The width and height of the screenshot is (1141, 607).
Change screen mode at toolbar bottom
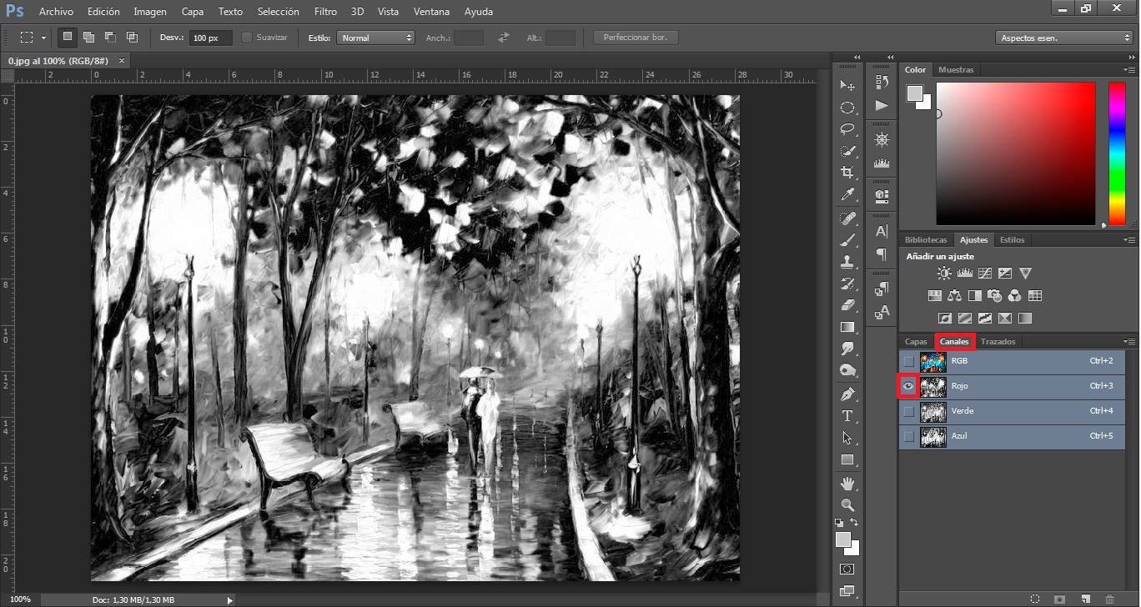click(847, 591)
